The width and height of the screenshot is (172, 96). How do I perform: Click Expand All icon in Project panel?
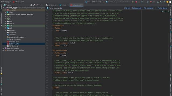[34, 5]
